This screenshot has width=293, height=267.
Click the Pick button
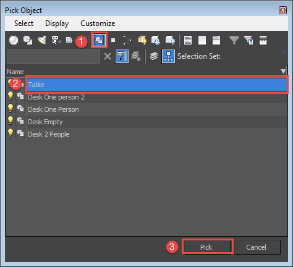(x=207, y=247)
